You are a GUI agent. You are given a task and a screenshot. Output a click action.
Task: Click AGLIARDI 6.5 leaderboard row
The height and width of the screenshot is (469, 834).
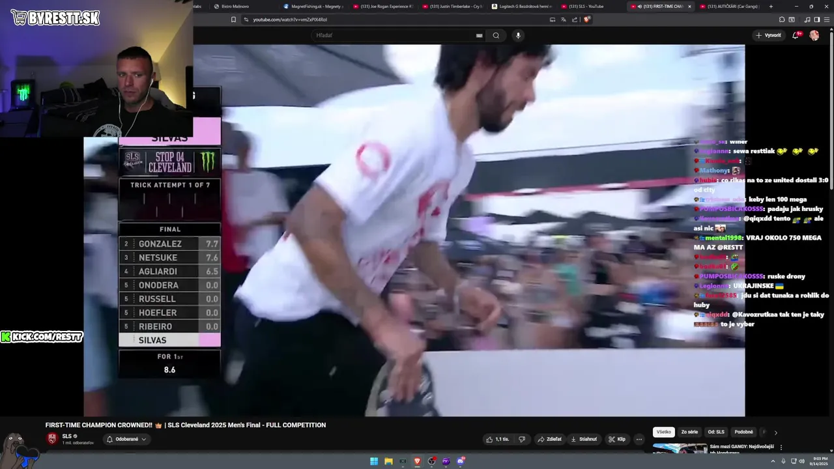point(170,271)
